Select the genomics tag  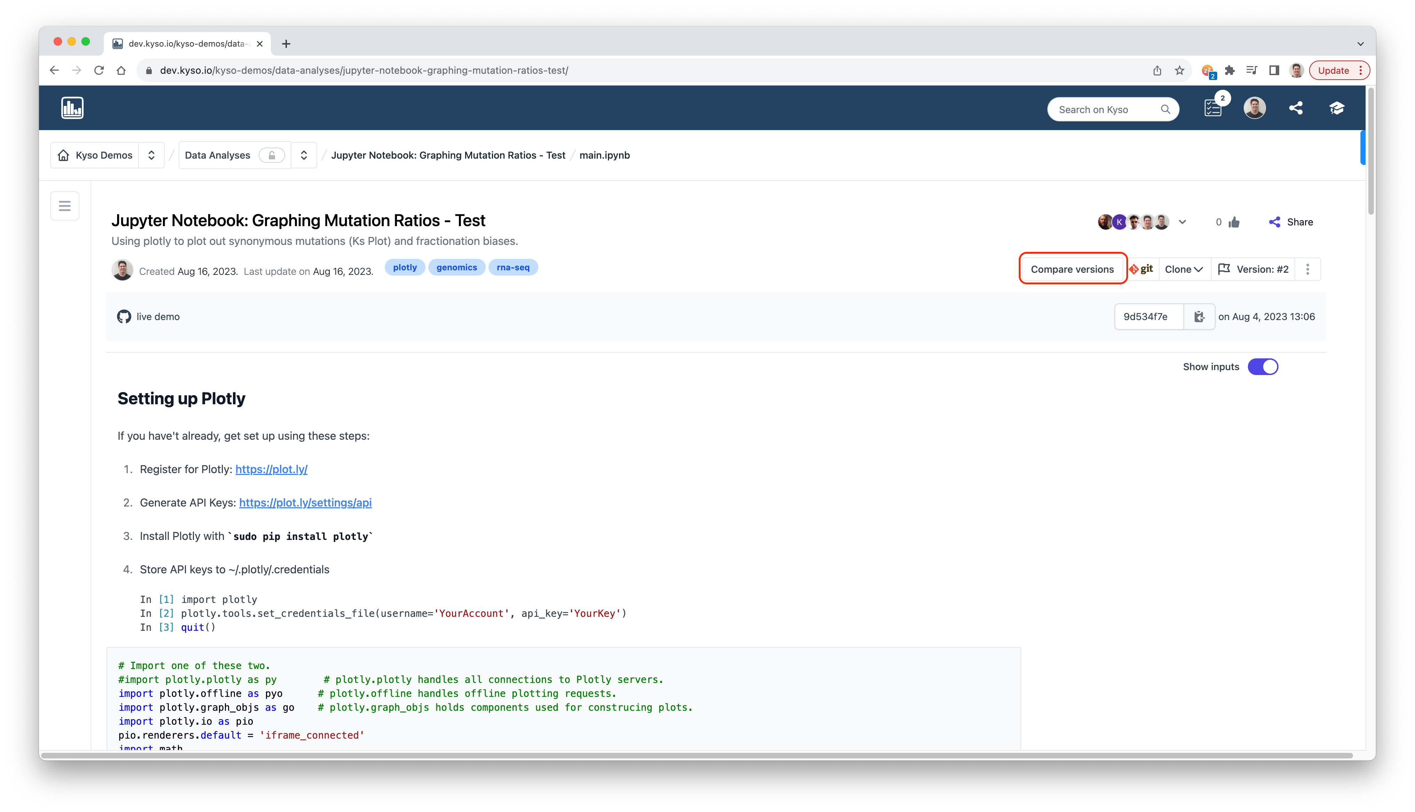pos(456,268)
